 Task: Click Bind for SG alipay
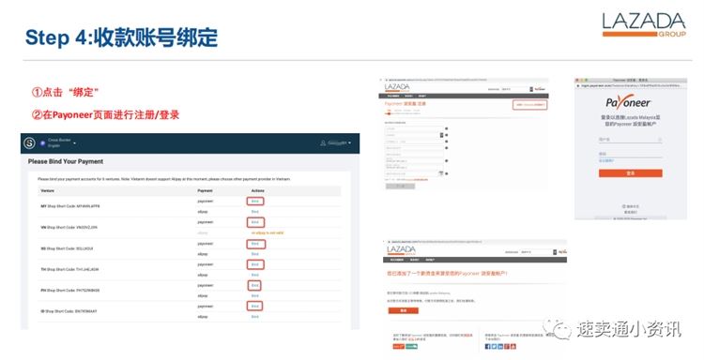point(255,254)
